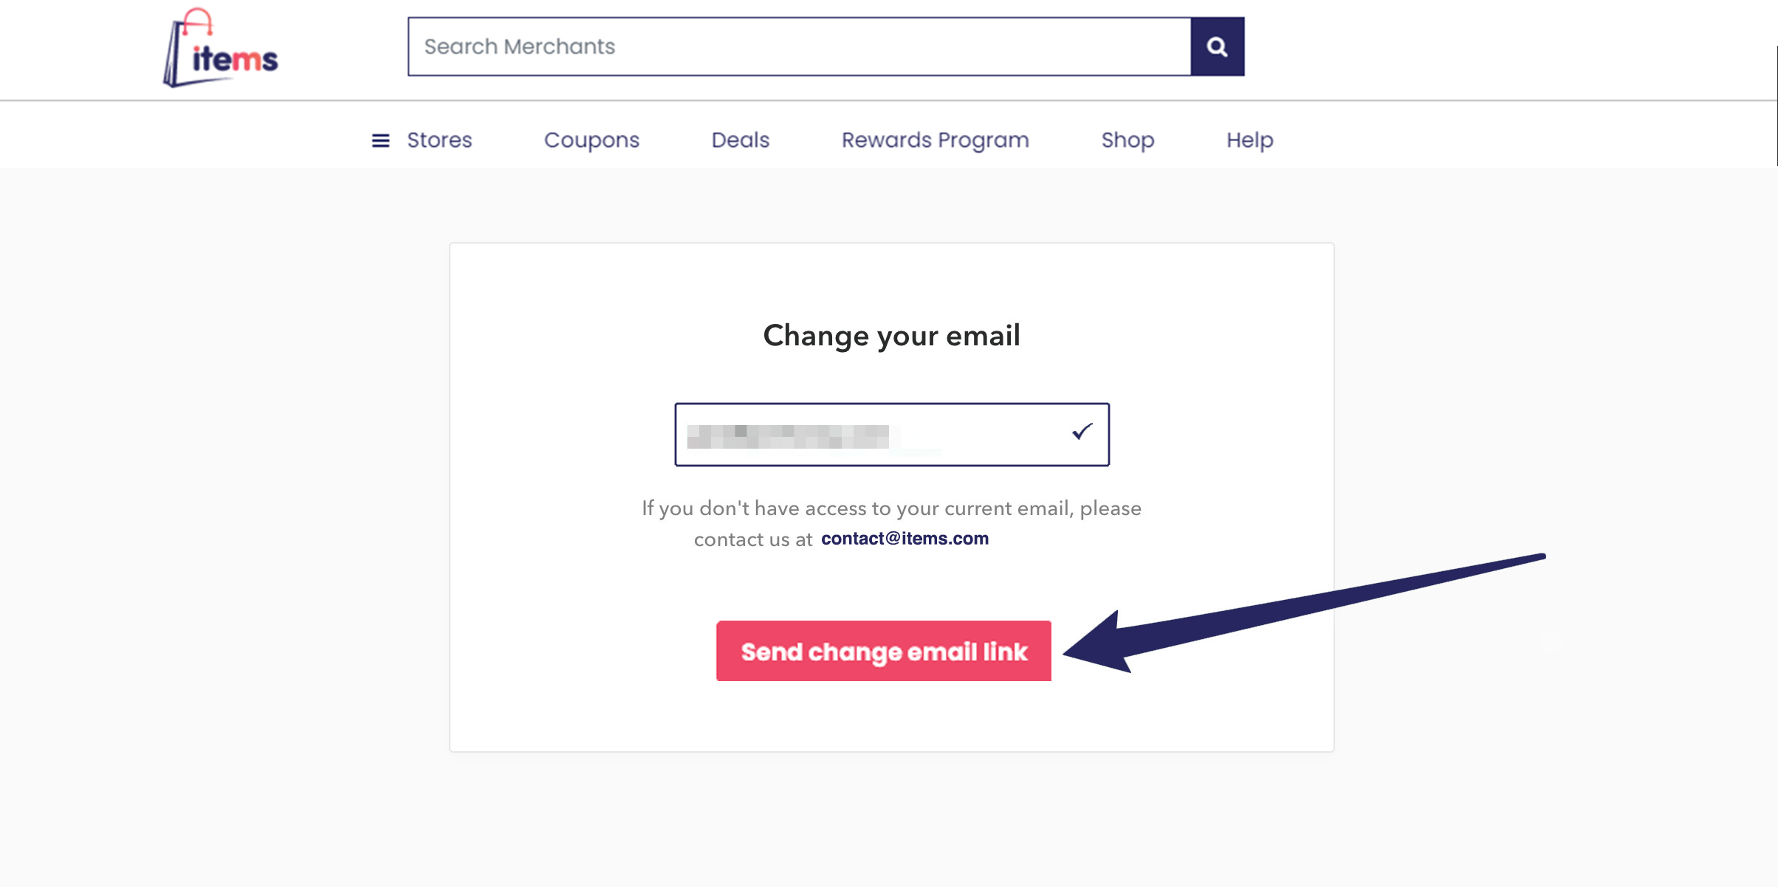1778x887 pixels.
Task: Click the "contact us at" text
Action: click(752, 539)
